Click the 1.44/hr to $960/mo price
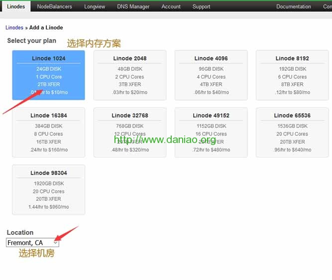This screenshot has width=332, height=280. tap(48, 207)
